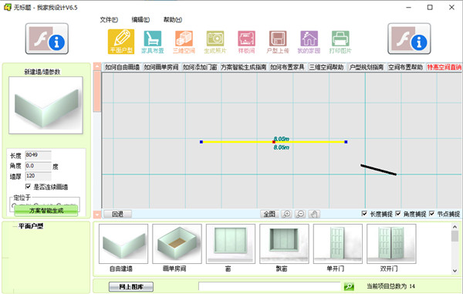463x294 pixels.
Task: Open the 样板间 sample room icon
Action: pyautogui.click(x=247, y=42)
